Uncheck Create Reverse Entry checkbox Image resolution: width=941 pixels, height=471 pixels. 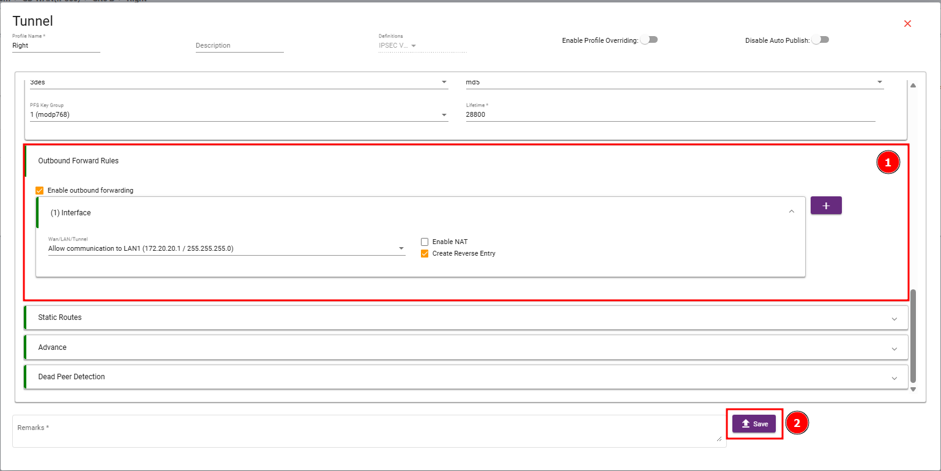tap(425, 253)
